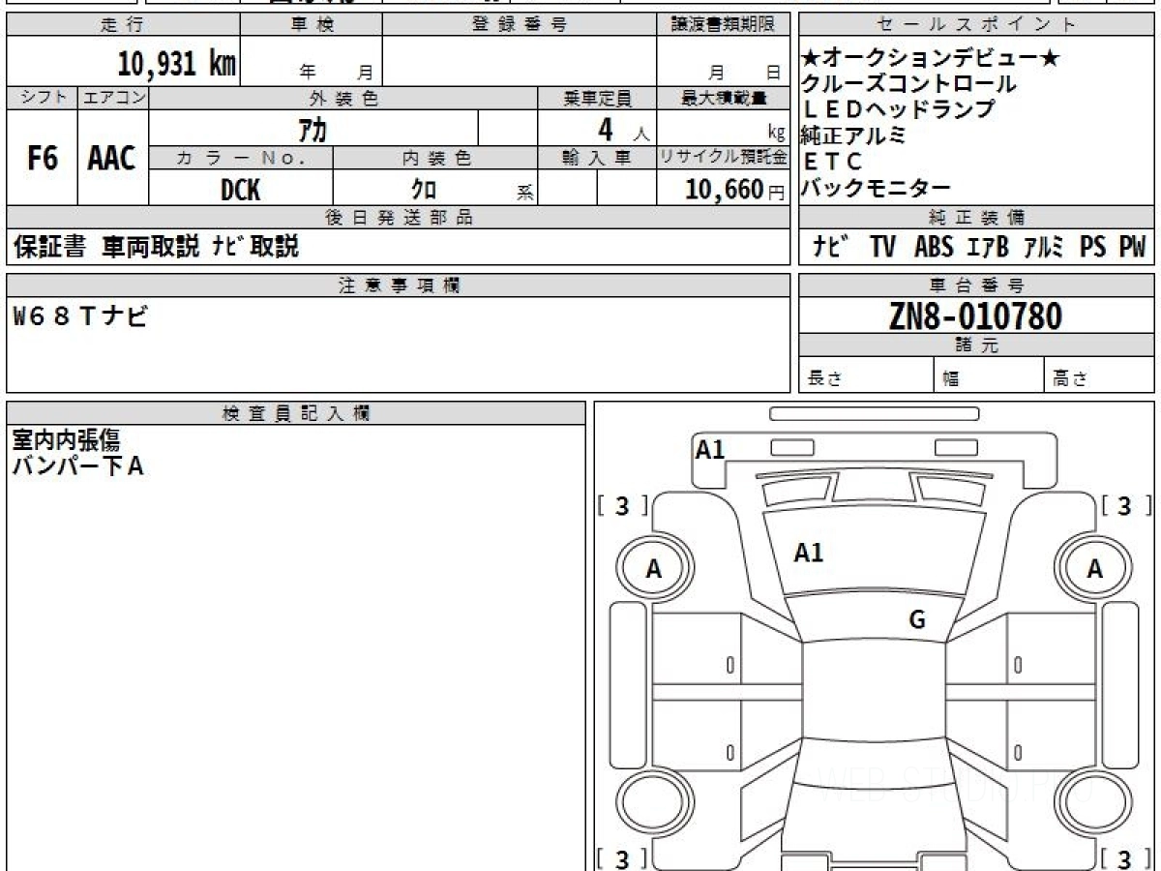Click the リサイクル預託金 header
1161x871 pixels.
coord(723,159)
